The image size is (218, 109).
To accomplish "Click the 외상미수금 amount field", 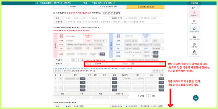I will click(x=120, y=97).
